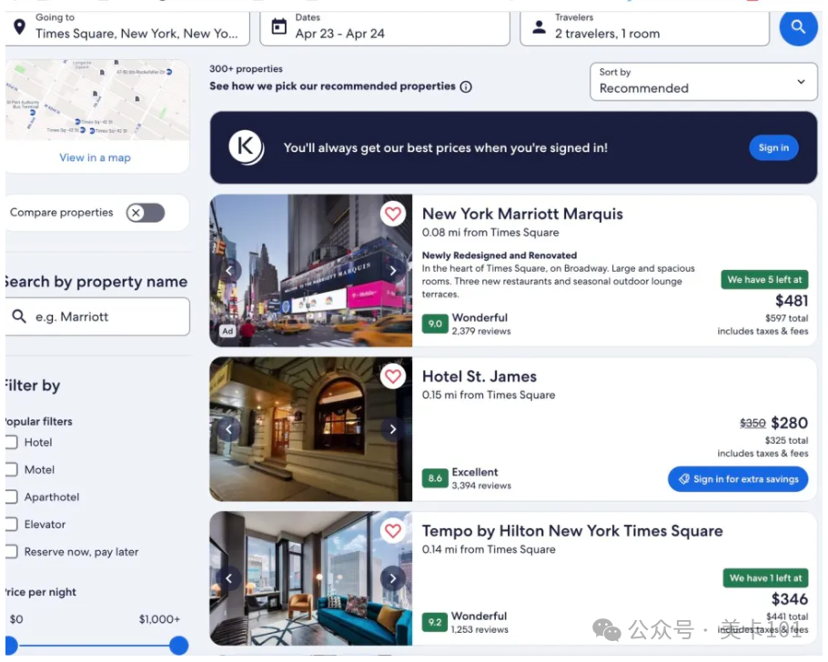Click the minimum price slider handle
This screenshot has width=828, height=662.
click(x=12, y=645)
